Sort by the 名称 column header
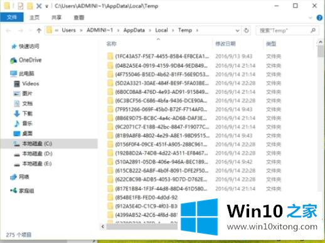Screen dimensions: 325x243 tap(111, 44)
